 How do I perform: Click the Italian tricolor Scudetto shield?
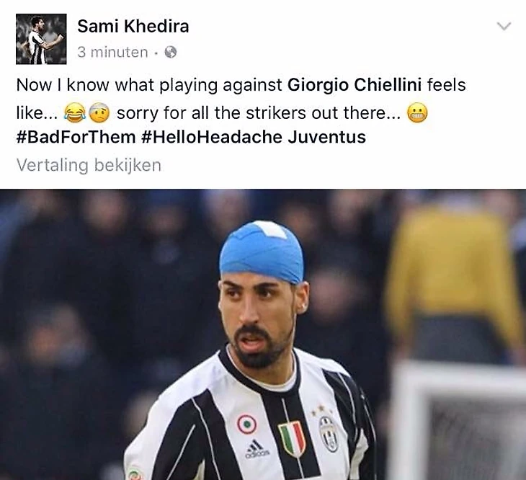293,438
